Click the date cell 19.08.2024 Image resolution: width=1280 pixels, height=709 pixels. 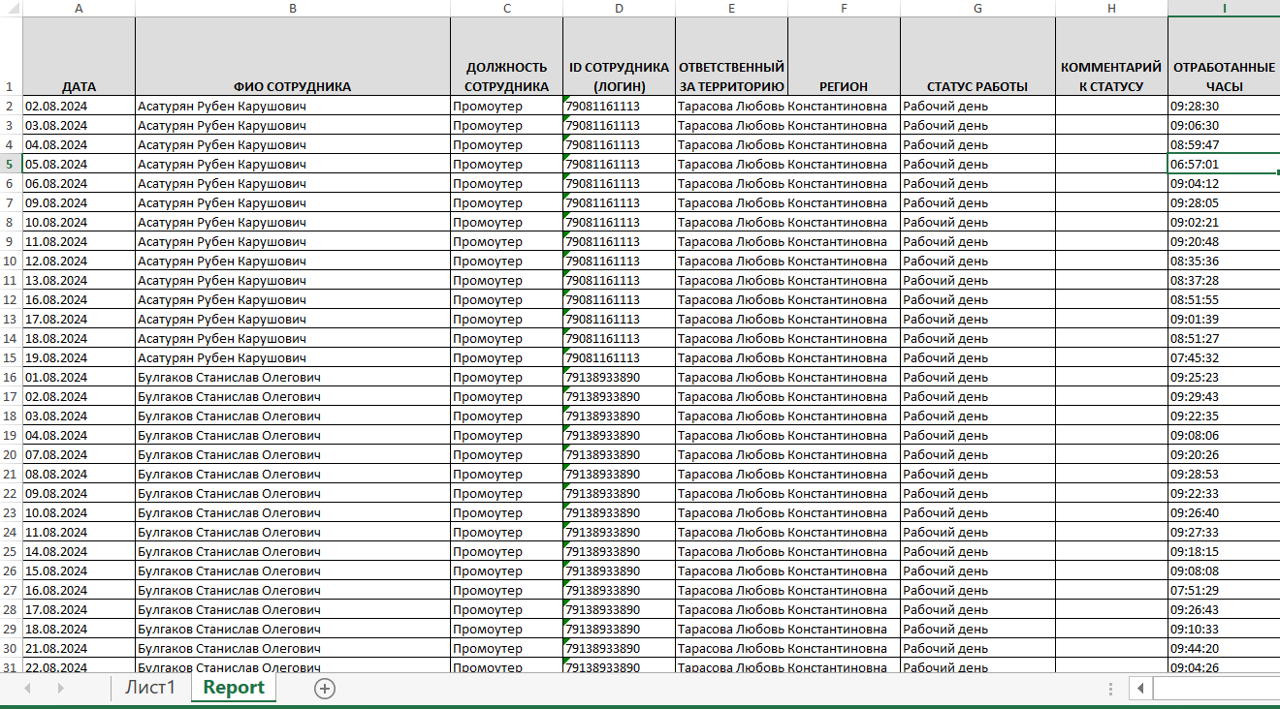tap(79, 357)
